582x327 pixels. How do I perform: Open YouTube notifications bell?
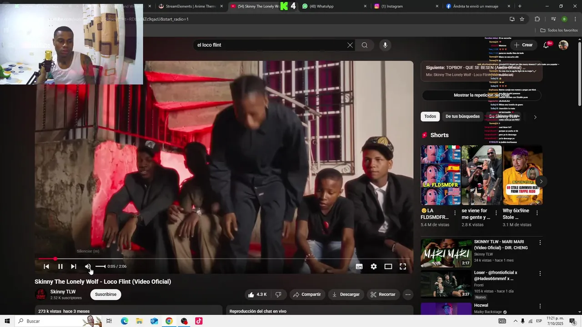(547, 45)
